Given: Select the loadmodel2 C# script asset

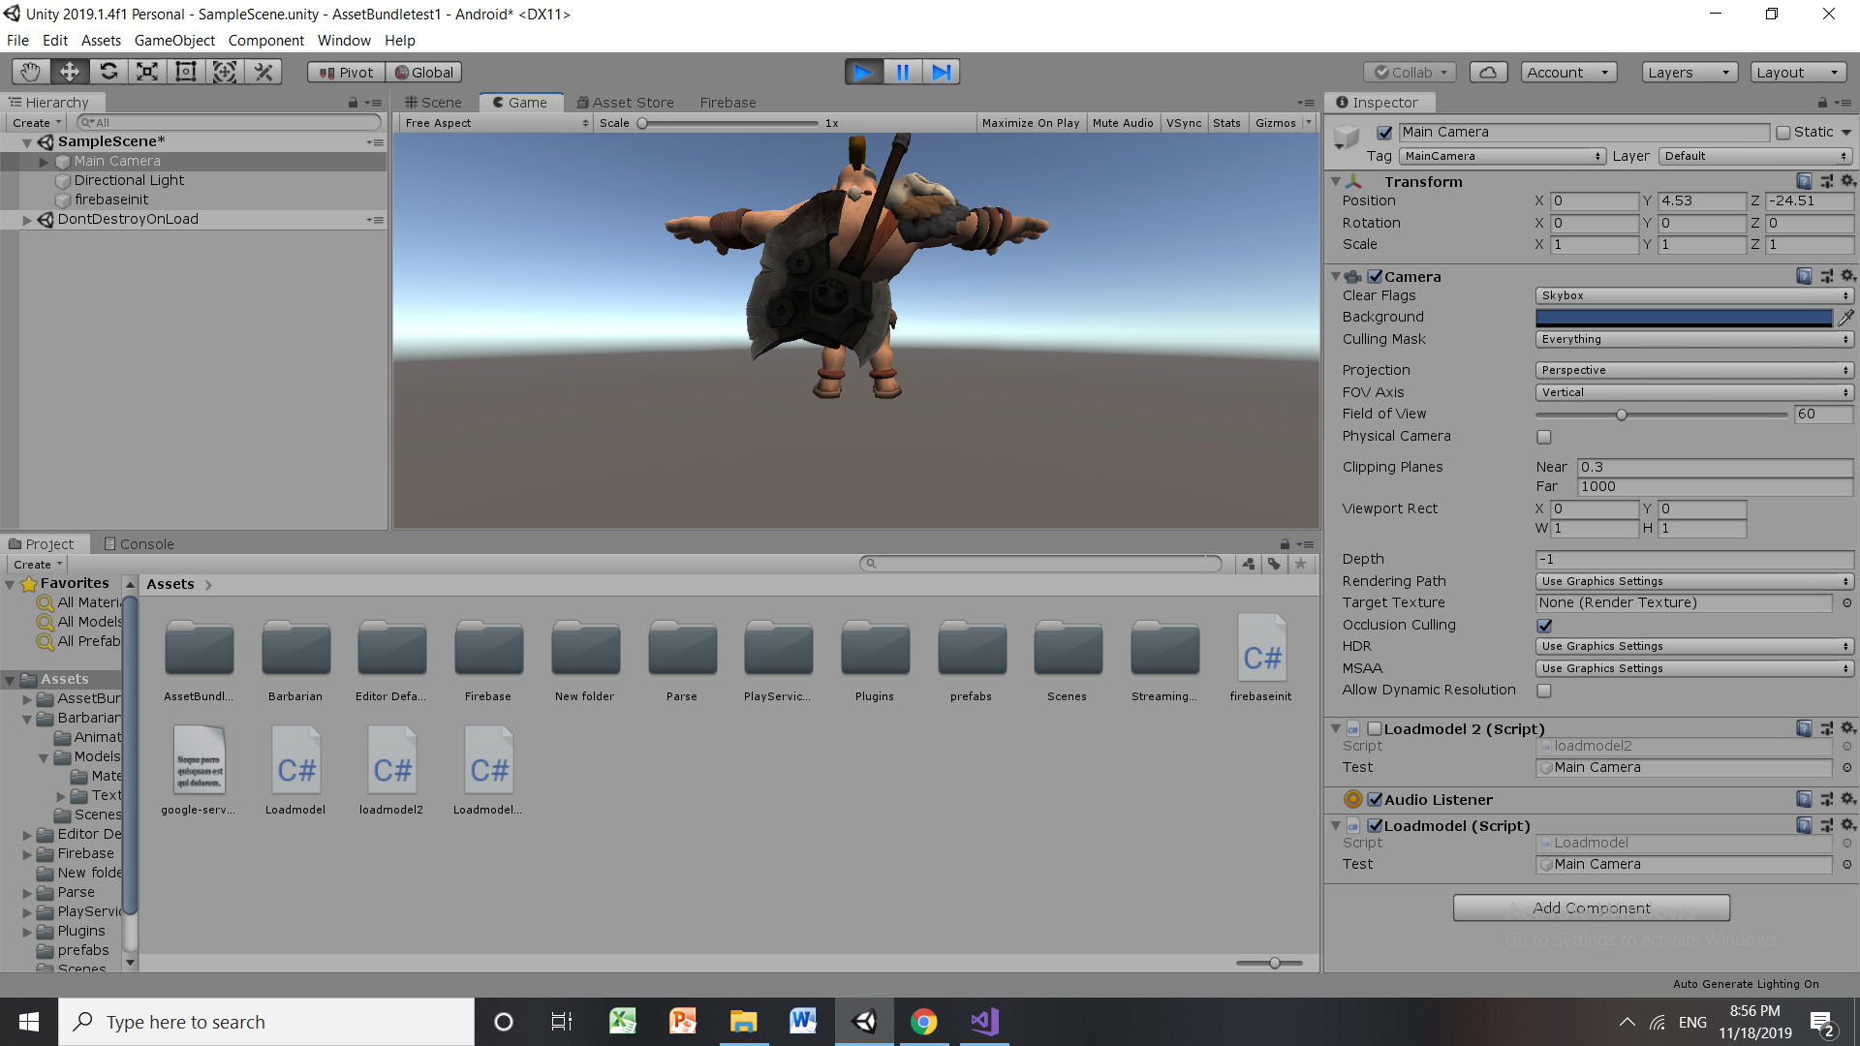Looking at the screenshot, I should 391,770.
